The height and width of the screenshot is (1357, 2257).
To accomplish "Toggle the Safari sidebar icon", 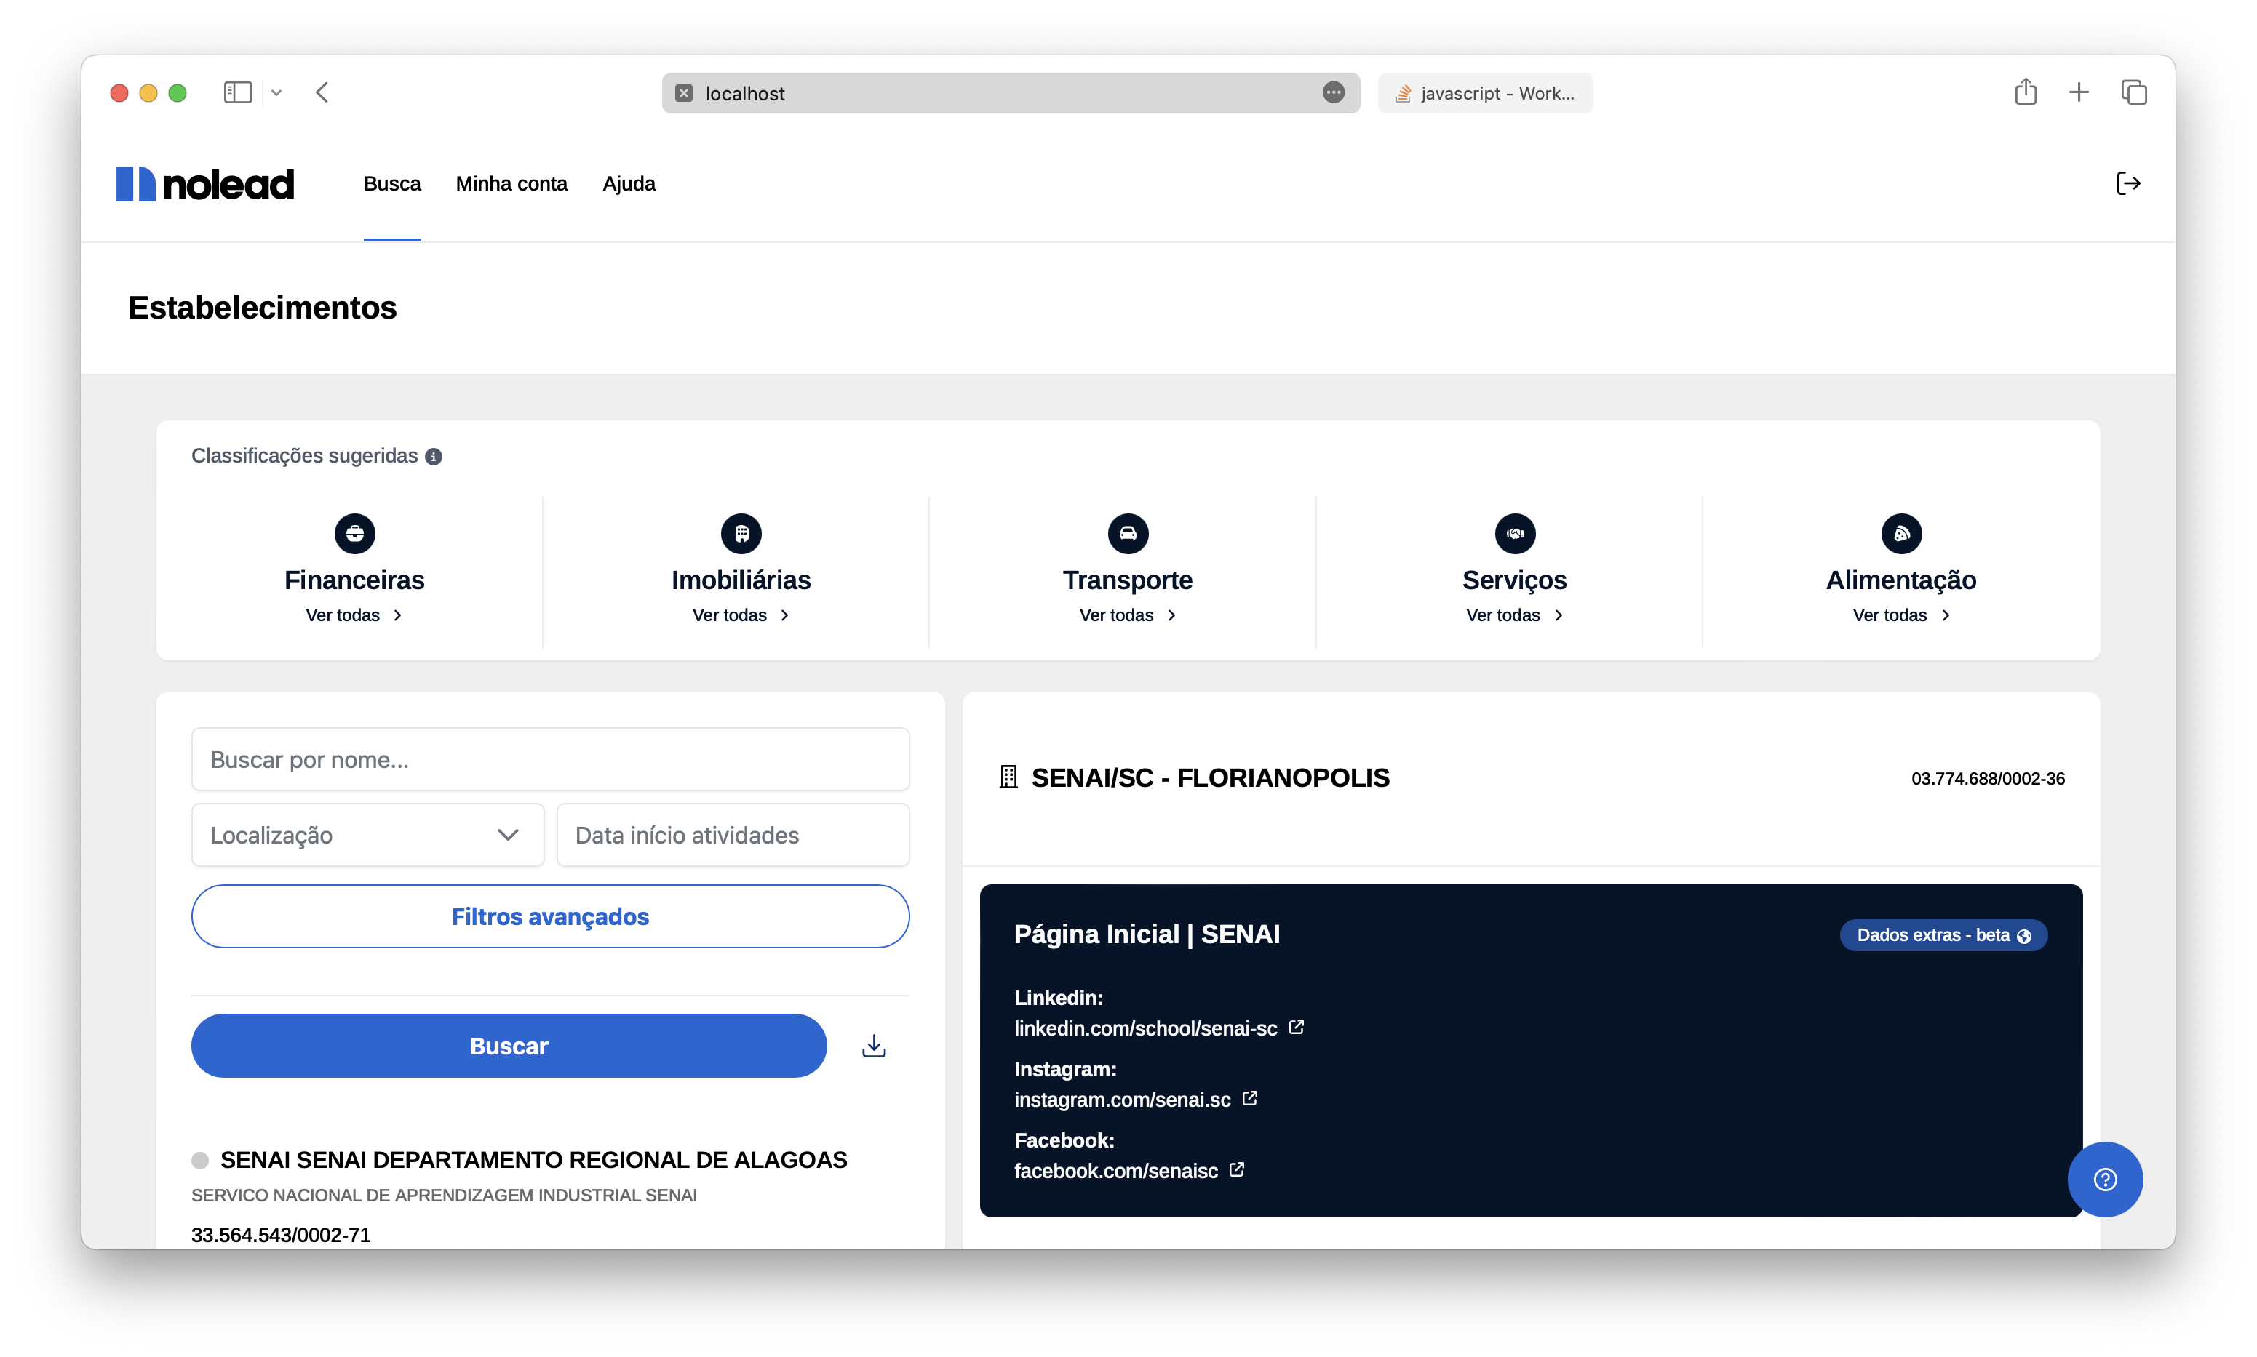I will point(238,92).
